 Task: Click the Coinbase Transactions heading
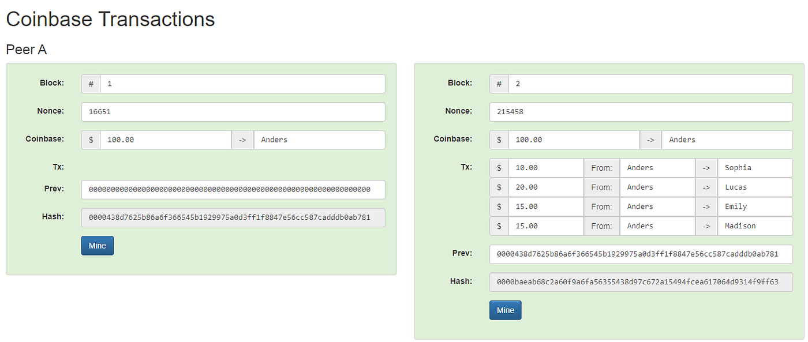pos(110,19)
